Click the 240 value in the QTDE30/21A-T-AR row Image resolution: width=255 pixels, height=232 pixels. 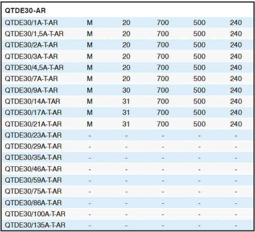click(x=236, y=124)
